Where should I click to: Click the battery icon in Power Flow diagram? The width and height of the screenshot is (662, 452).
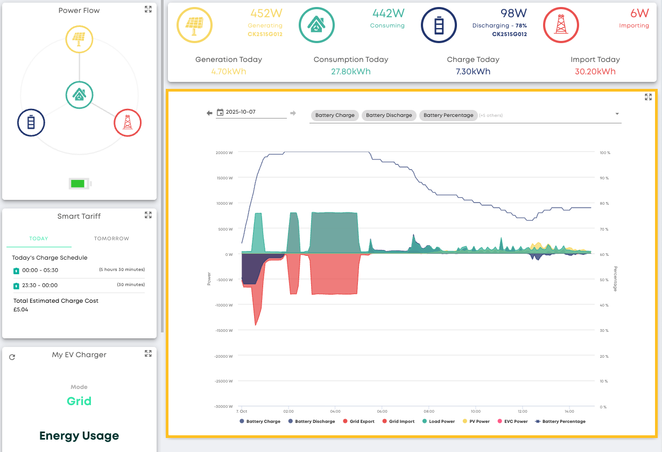click(31, 123)
